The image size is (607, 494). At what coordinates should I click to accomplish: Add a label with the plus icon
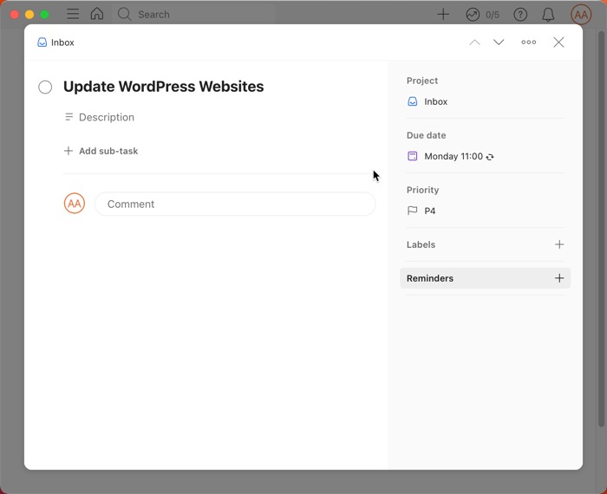coord(559,244)
